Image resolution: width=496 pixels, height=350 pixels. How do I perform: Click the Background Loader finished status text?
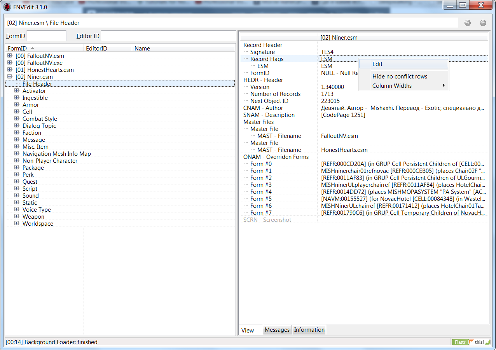coord(51,342)
